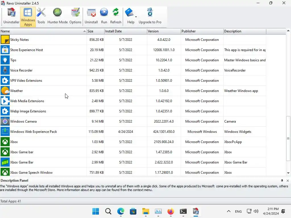Open the Options dialog

pyautogui.click(x=75, y=17)
